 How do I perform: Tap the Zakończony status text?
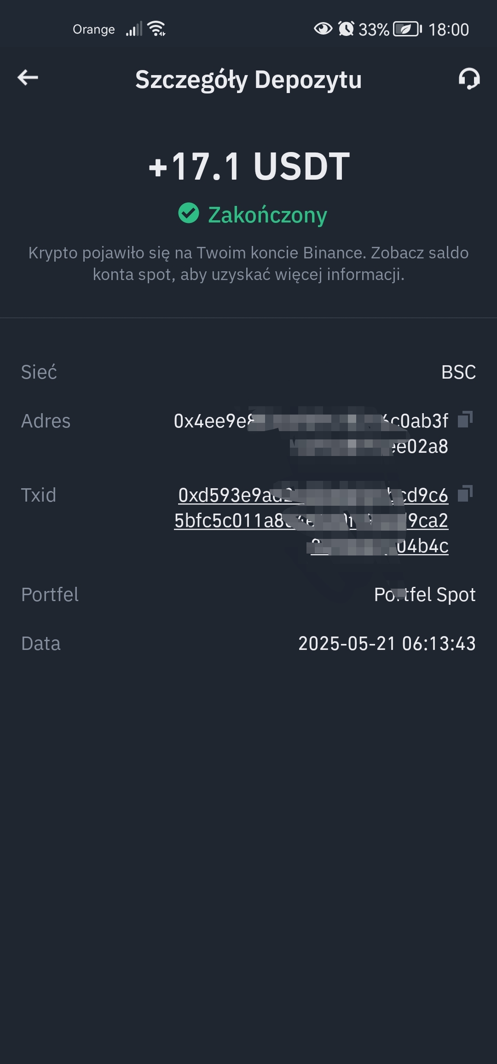267,215
